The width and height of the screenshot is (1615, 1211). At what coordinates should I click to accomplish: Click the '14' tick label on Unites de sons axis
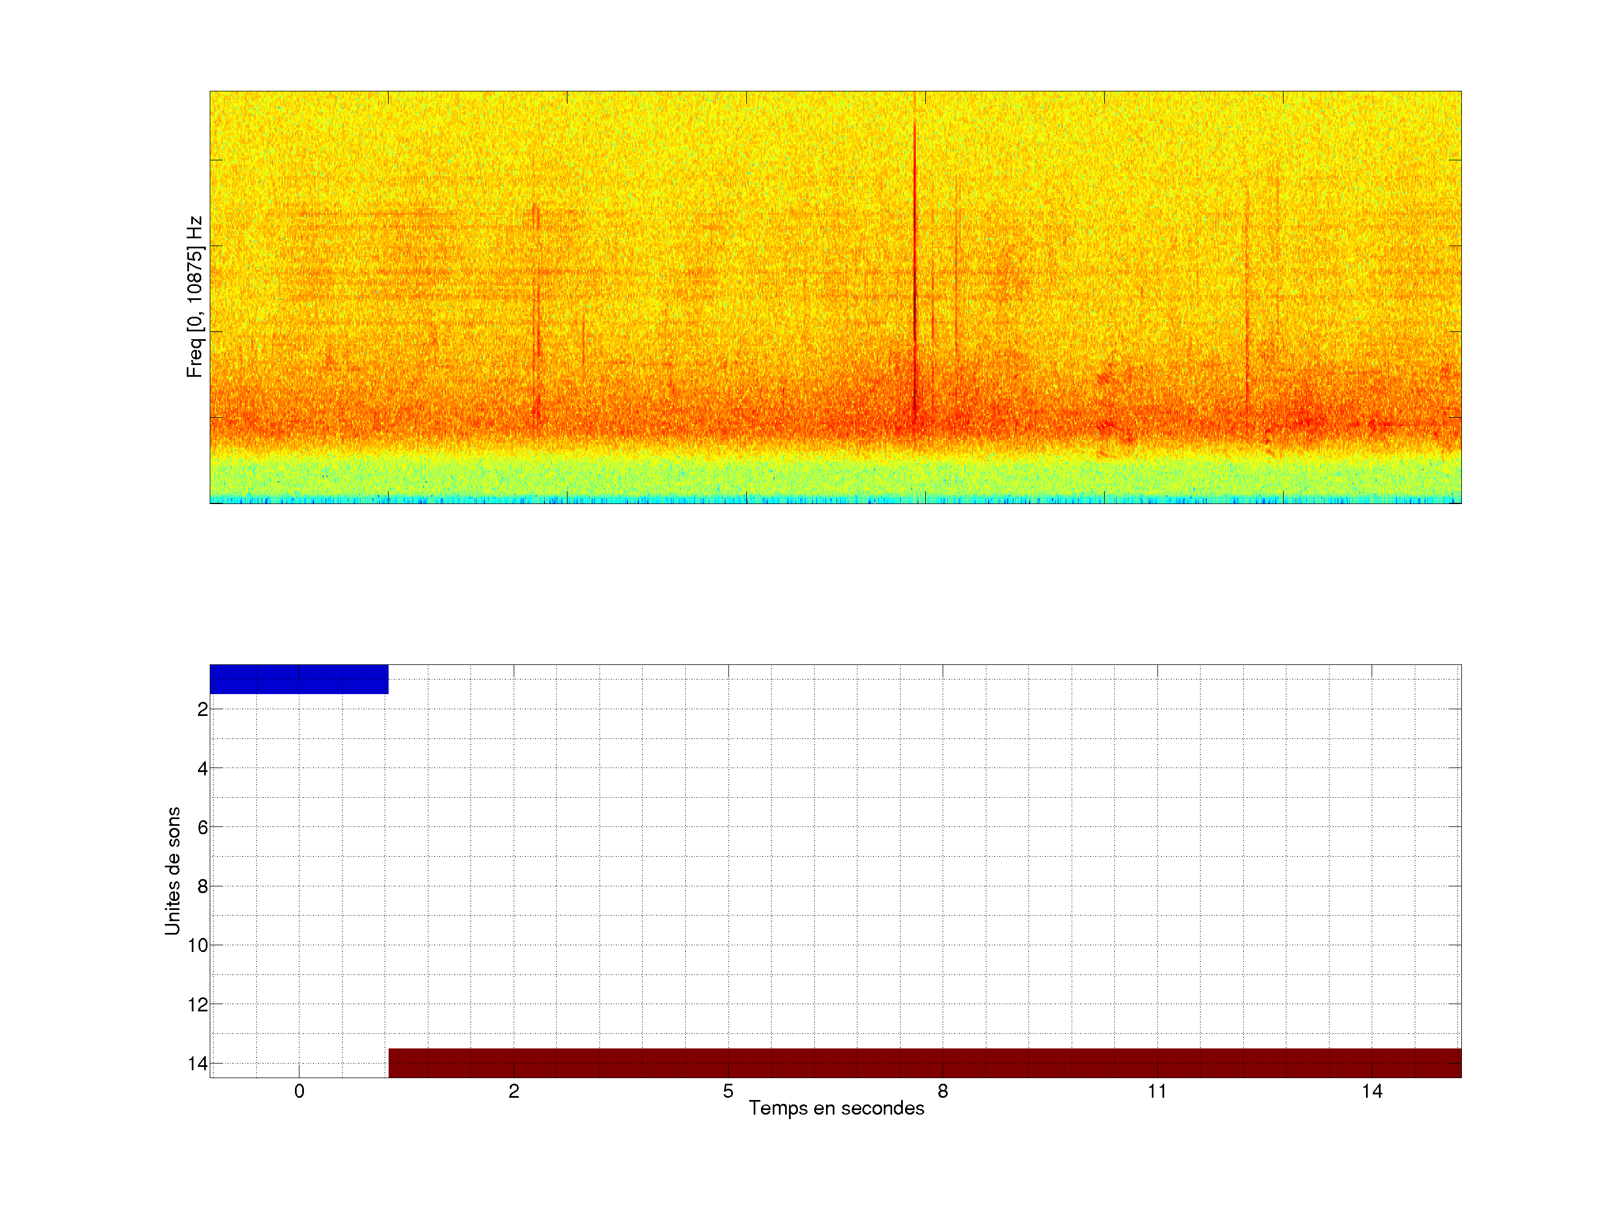pyautogui.click(x=198, y=1064)
